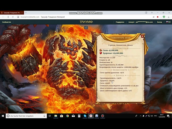Click the Скорость: 46 line
This screenshot has width=172, height=129.
(x=105, y=60)
